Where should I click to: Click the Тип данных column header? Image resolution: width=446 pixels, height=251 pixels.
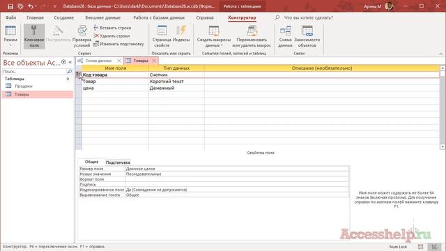176,68
